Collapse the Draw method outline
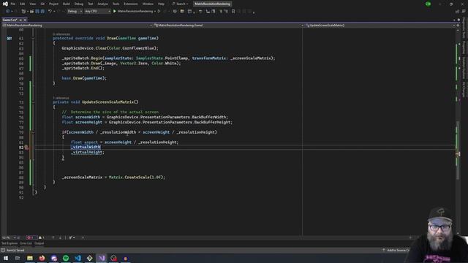Viewport: 468px width, 263px height. (33, 38)
